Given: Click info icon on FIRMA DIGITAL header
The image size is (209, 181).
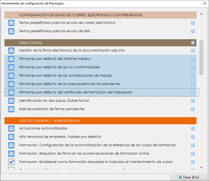Looking at the screenshot, I should click(x=193, y=43).
